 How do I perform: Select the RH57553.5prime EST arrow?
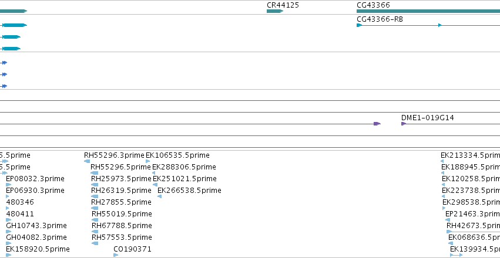[95, 243]
